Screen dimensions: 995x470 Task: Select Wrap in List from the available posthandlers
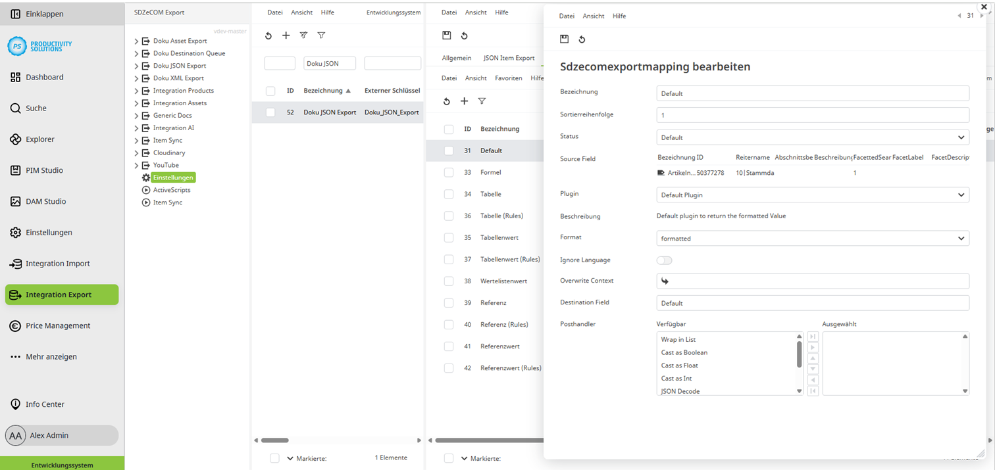[678, 339]
